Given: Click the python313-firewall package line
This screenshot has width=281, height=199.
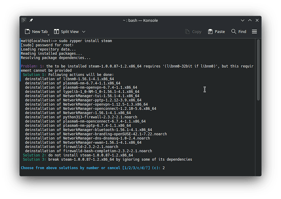Looking at the screenshot, I should [x=81, y=117].
